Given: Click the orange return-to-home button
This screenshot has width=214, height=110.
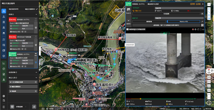Looking at the screenshot, I should click(x=198, y=4).
